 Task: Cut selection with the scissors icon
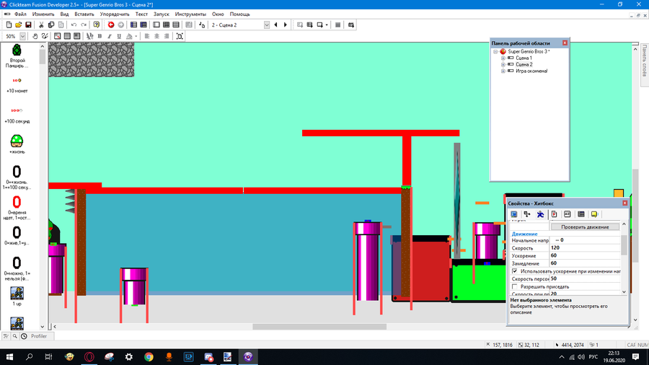41,25
